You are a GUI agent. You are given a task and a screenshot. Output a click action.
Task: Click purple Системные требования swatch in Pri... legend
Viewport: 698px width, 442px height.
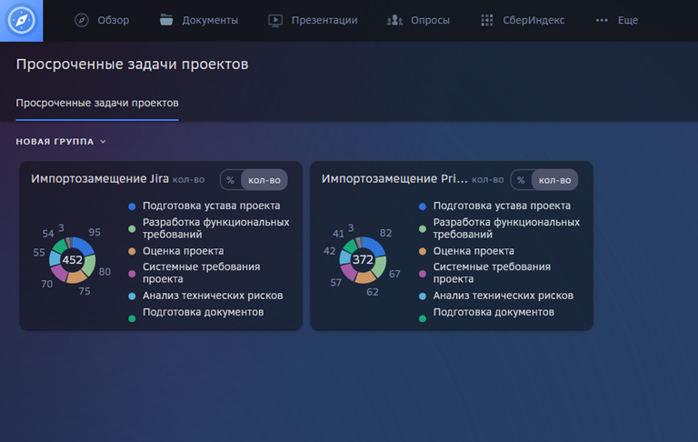[423, 274]
